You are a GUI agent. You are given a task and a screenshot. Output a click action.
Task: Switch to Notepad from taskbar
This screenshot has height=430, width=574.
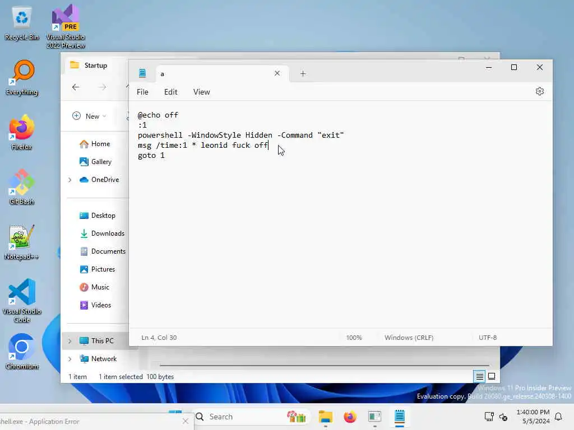(399, 417)
